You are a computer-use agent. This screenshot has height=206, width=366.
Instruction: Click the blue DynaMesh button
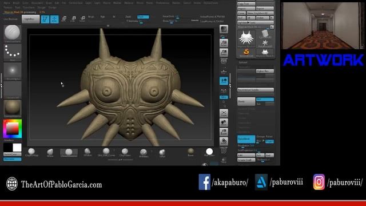246,139
